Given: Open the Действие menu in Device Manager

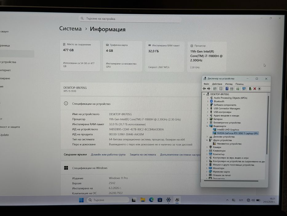Looking at the screenshot, I should (x=217, y=84).
